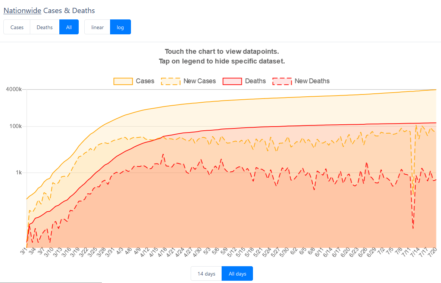
Task: Hide the New Deaths dataset label
Action: [x=312, y=81]
